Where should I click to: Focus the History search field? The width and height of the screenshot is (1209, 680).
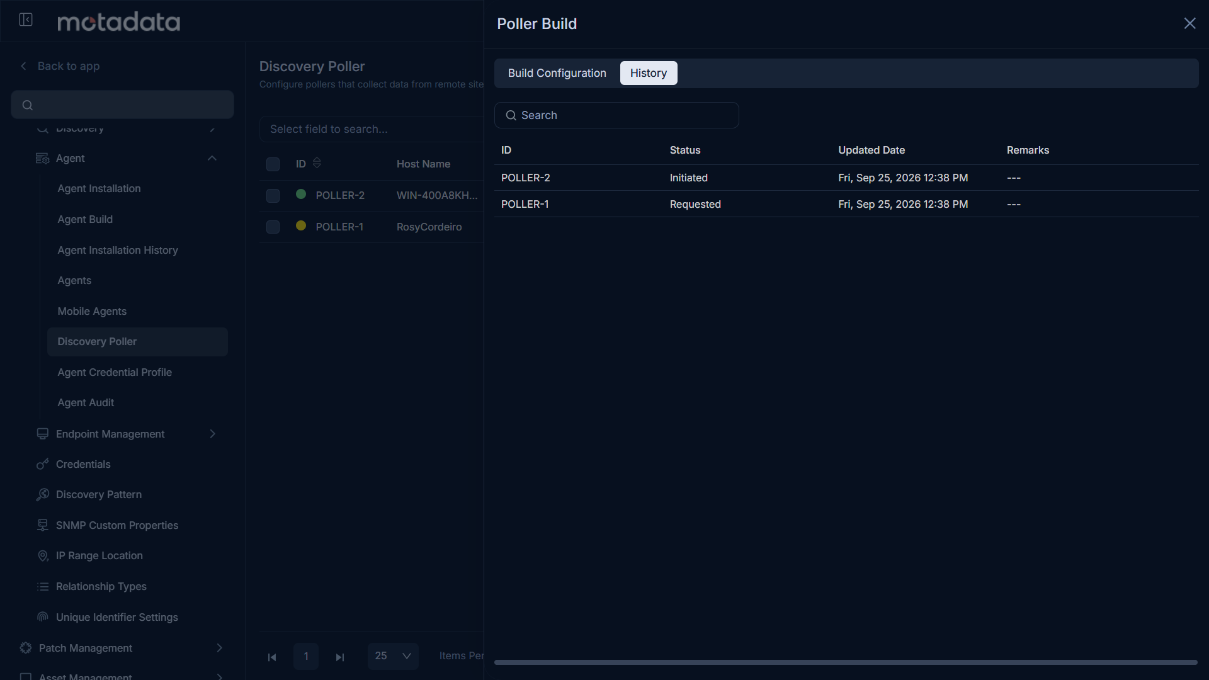616,115
